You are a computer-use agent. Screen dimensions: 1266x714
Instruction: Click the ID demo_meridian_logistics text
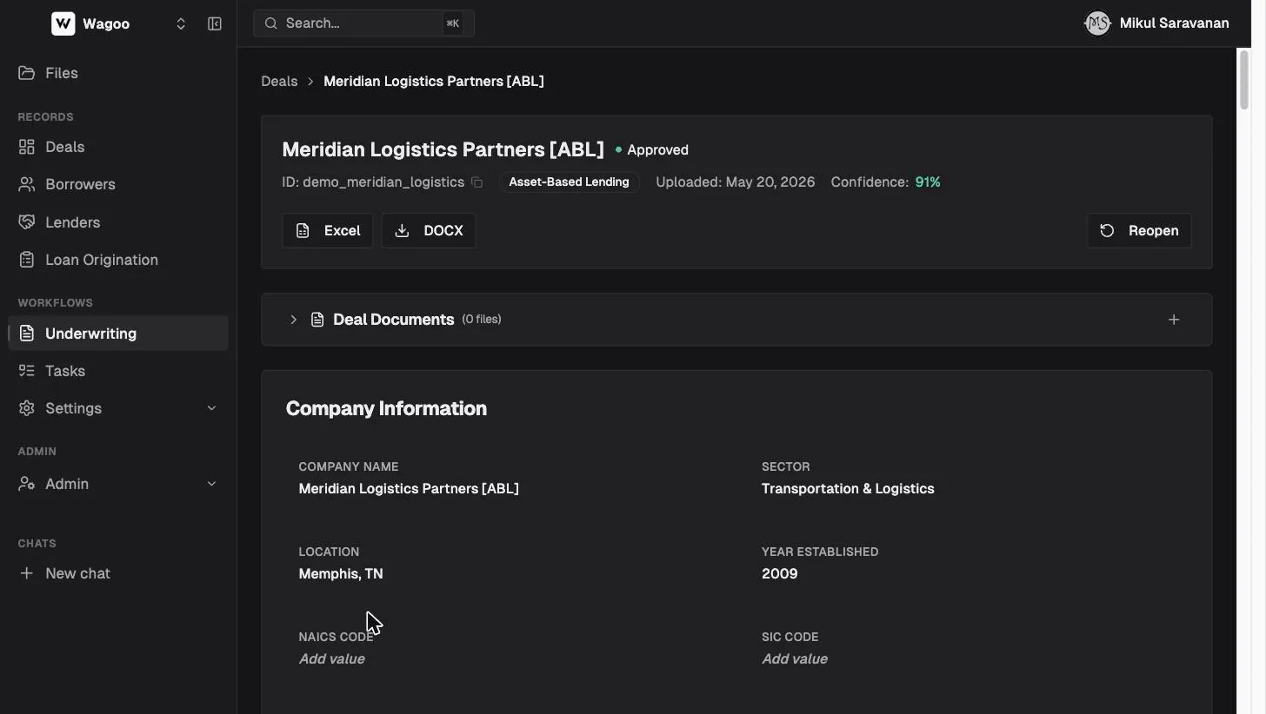373,182
